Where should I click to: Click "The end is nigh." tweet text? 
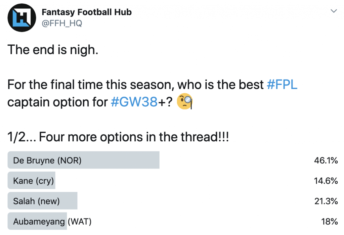coord(53,50)
